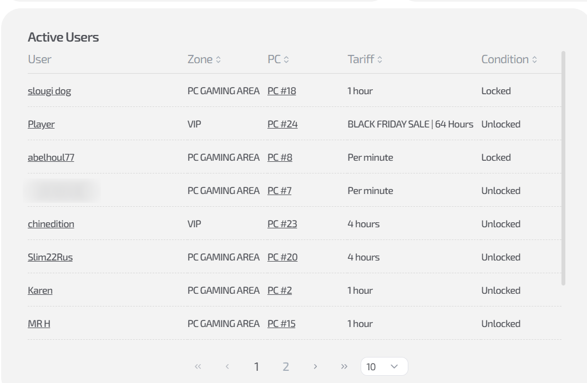Select page 1 in pagination

pyautogui.click(x=256, y=366)
